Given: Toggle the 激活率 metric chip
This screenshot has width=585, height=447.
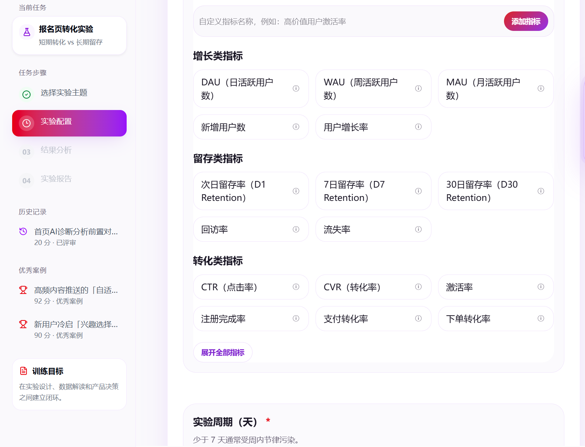Looking at the screenshot, I should [496, 287].
